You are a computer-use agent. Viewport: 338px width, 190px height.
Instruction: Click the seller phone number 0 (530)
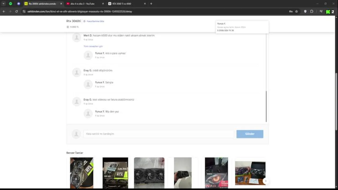pos(225,30)
